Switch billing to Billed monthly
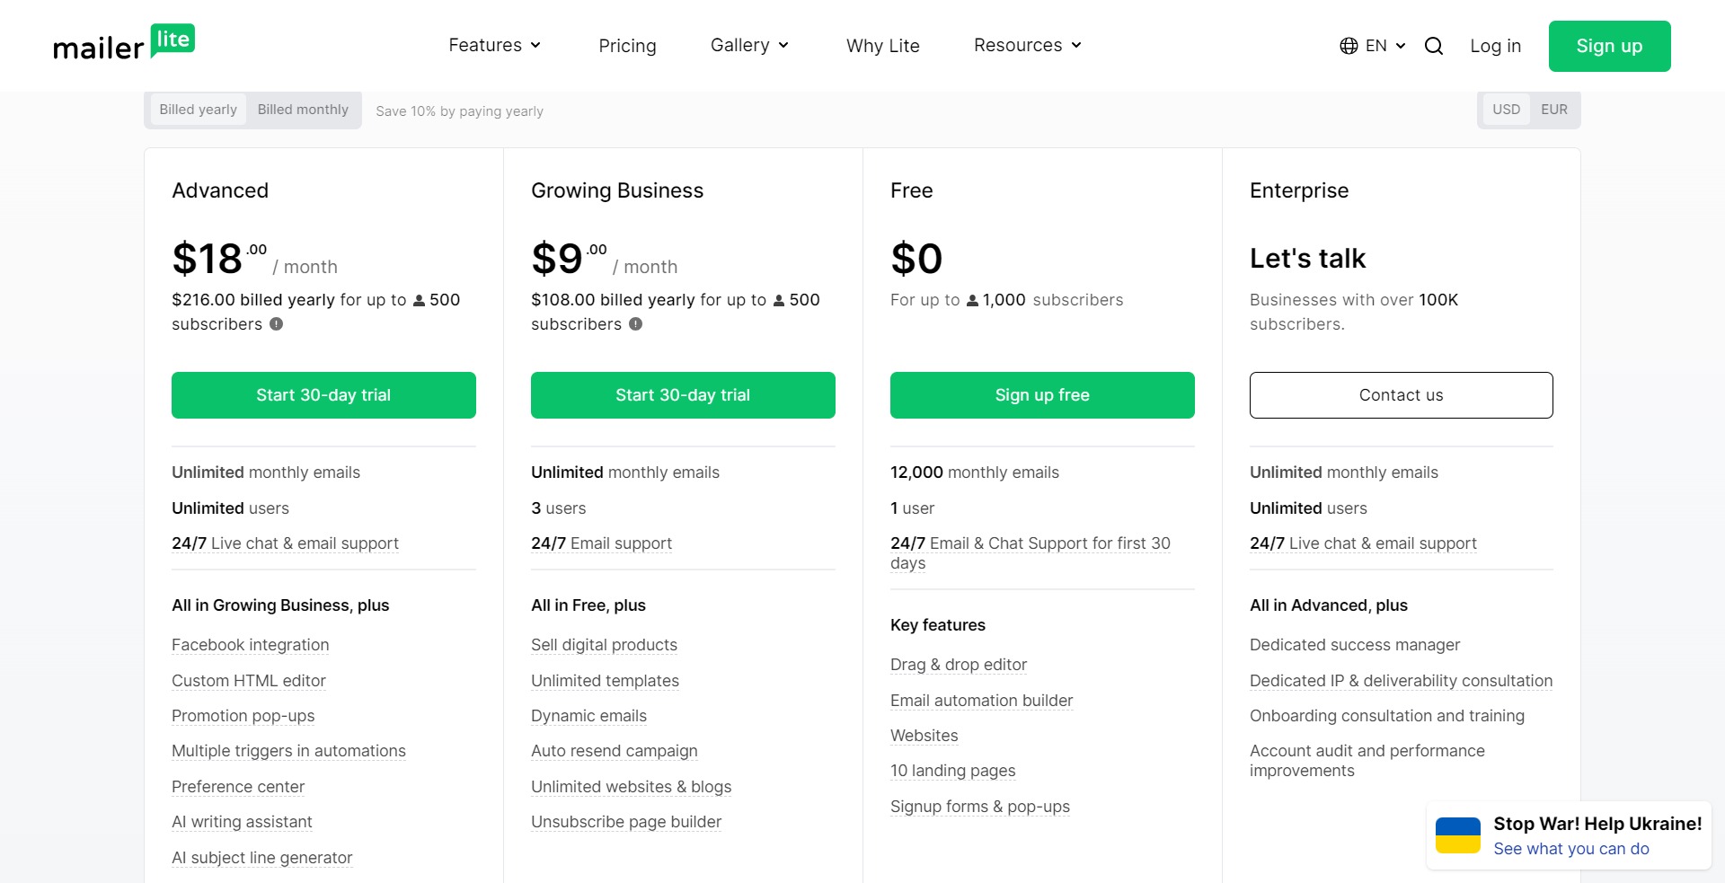The image size is (1725, 883). (303, 110)
